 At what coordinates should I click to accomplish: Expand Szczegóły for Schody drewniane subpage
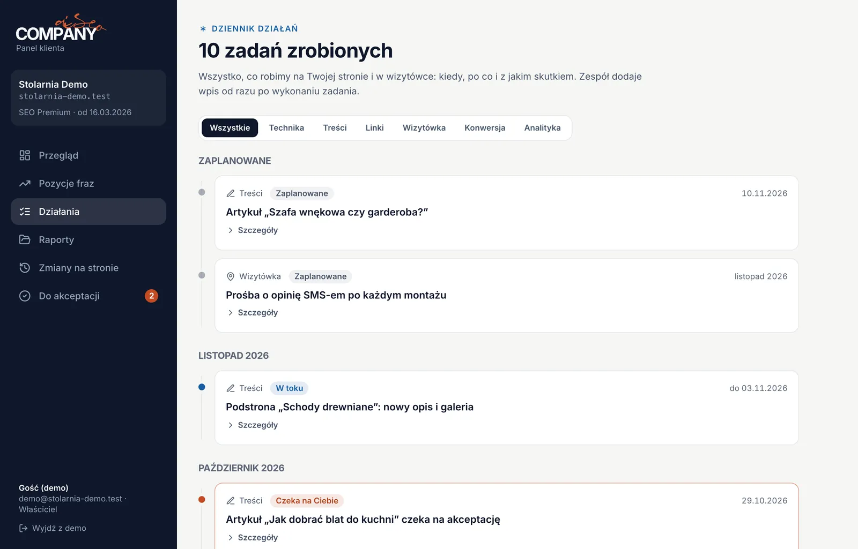253,425
